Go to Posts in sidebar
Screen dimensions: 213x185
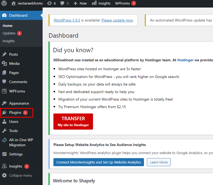click(13, 54)
